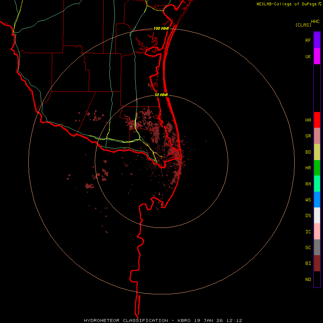Image resolution: width=323 pixels, height=323 pixels.
Task: Select the GR legend color block
Action: click(x=317, y=136)
